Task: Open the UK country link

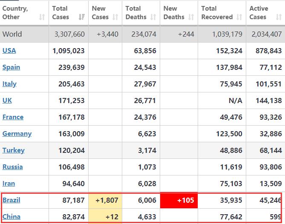Action: (x=7, y=101)
